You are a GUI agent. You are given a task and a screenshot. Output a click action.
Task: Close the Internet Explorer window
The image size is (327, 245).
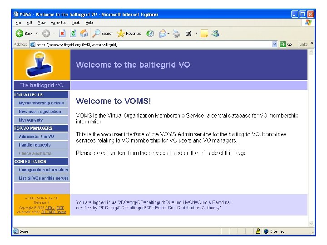(x=310, y=14)
